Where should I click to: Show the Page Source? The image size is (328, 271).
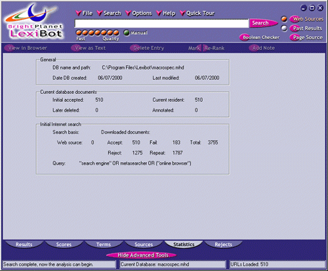tap(306, 37)
